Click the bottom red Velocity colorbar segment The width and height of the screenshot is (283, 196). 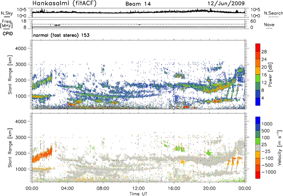click(258, 175)
